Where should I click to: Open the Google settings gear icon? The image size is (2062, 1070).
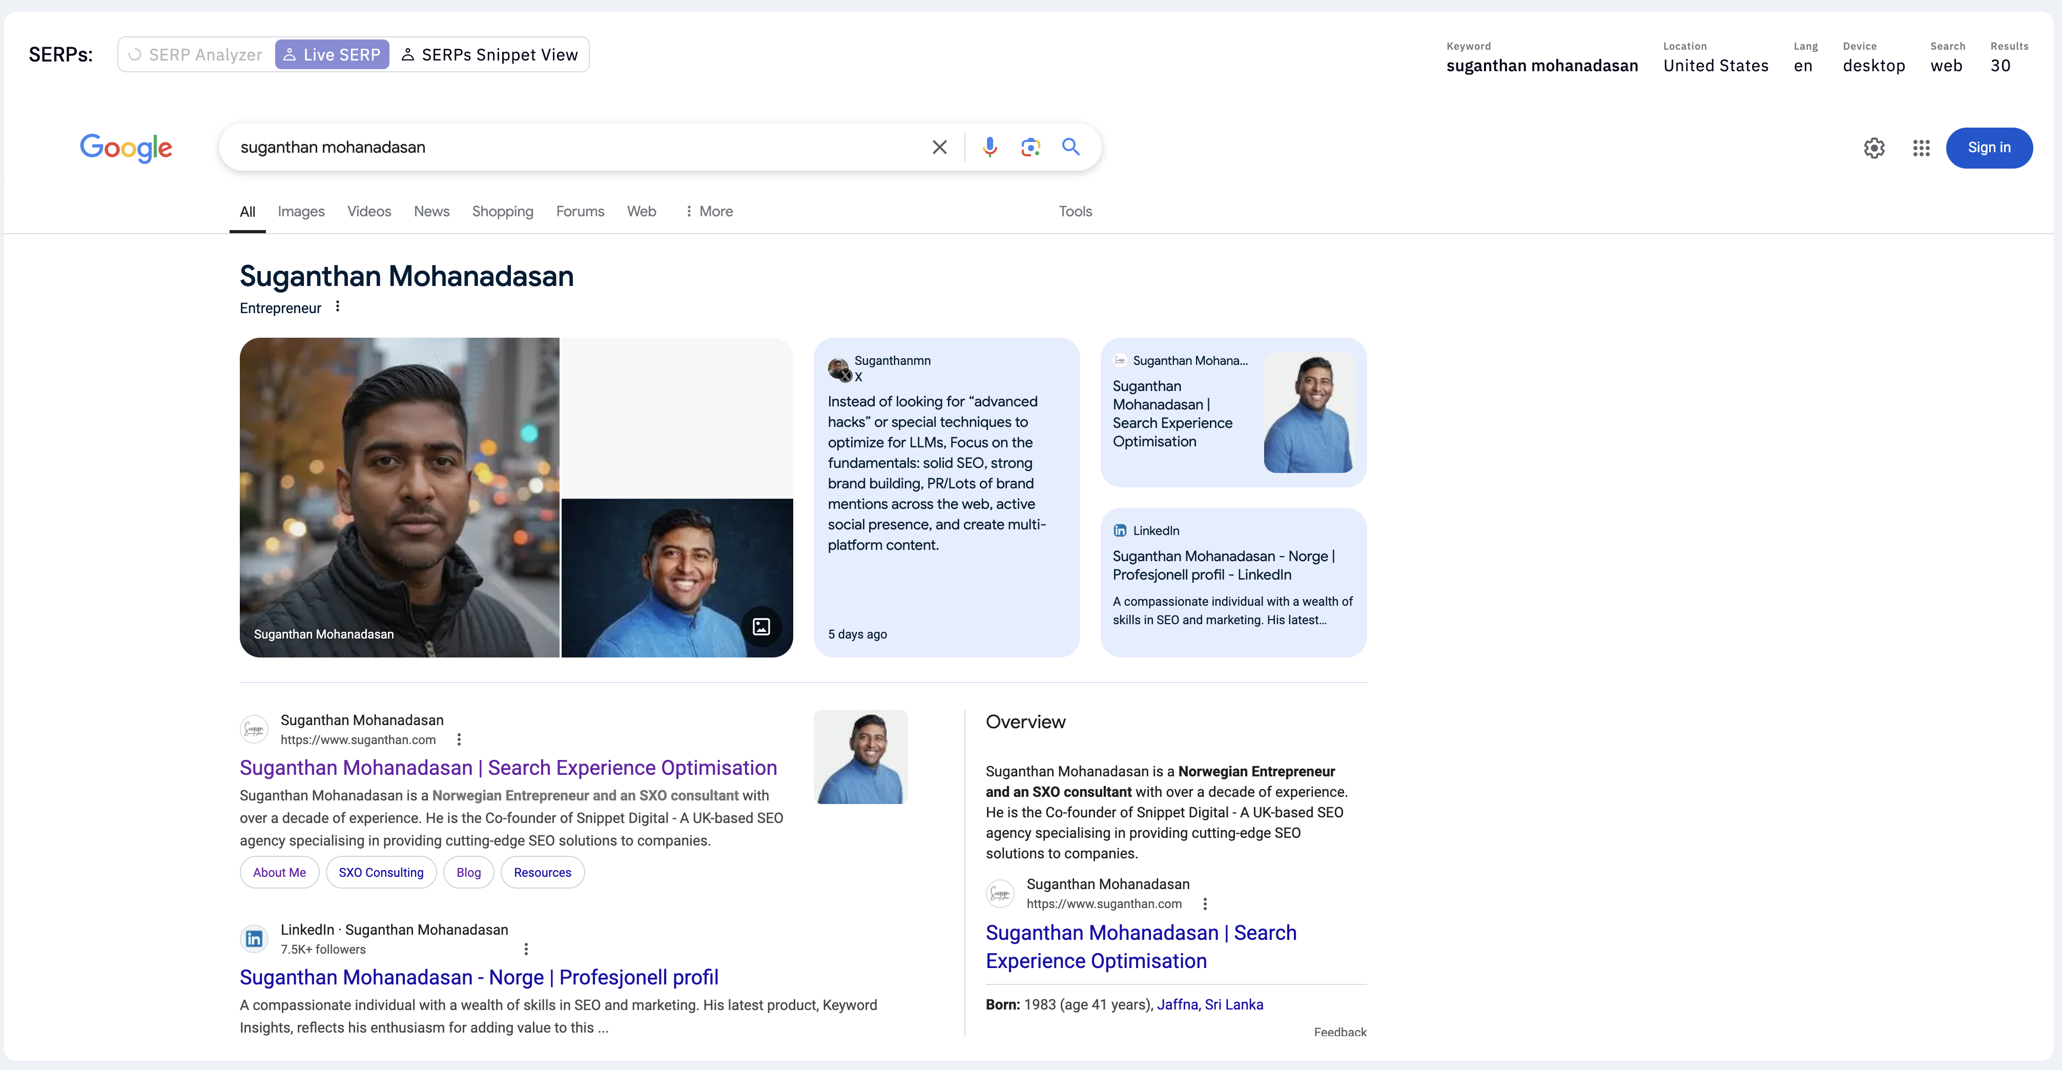click(1874, 148)
